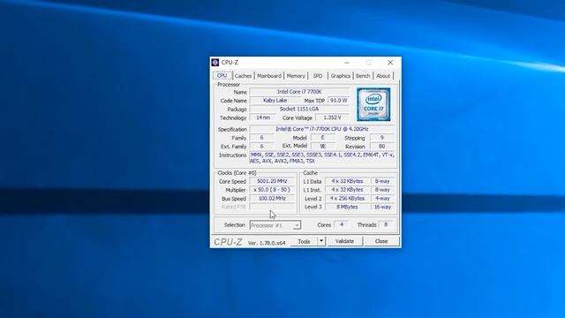Select the CPU tab
This screenshot has width=565, height=318.
click(x=222, y=75)
